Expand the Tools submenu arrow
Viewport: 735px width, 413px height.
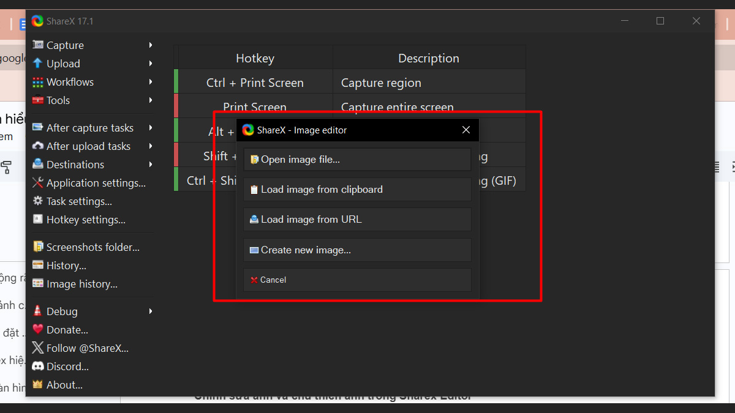click(x=150, y=100)
